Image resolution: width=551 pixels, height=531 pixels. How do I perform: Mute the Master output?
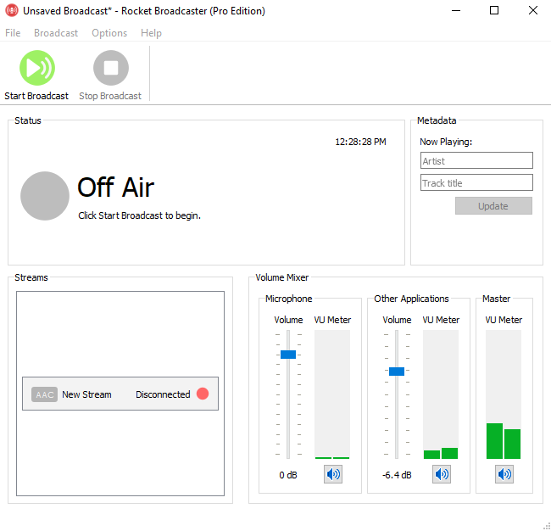tap(504, 474)
